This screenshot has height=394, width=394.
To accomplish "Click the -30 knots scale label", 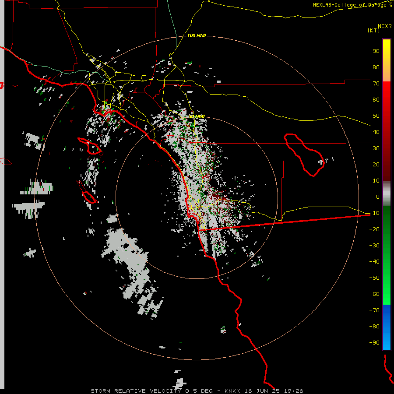I will coord(374,246).
